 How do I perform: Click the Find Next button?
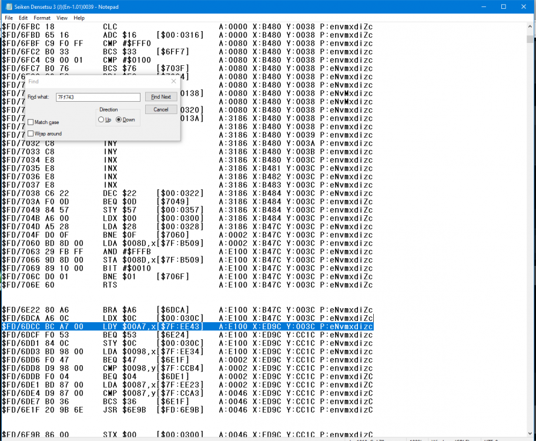pos(161,97)
